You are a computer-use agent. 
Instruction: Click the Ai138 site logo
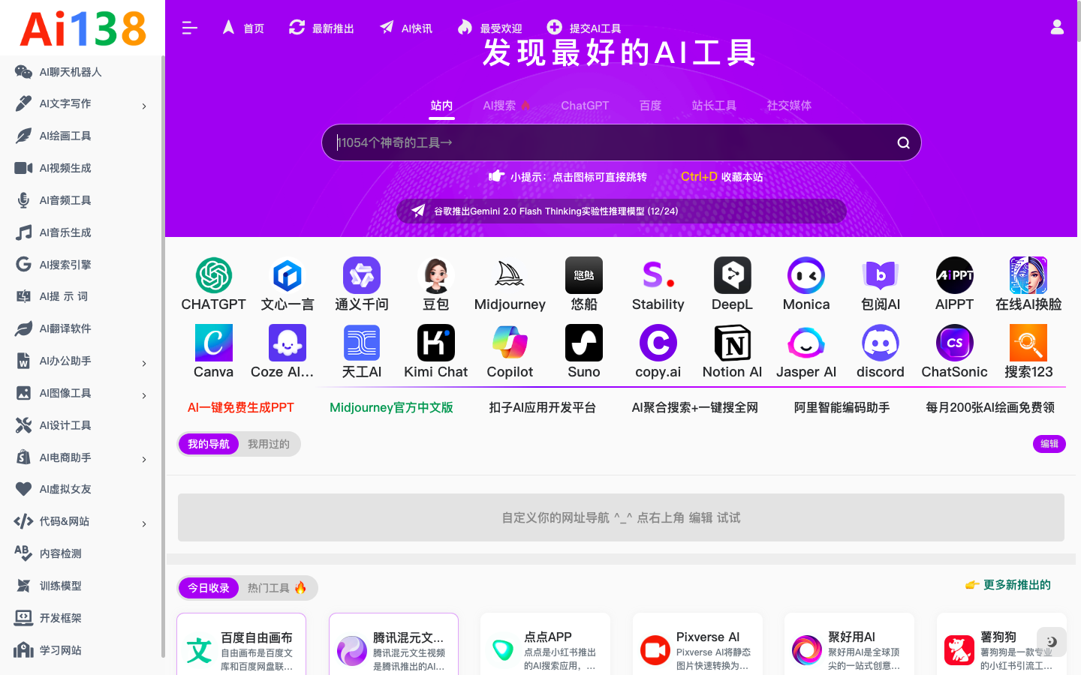83,28
